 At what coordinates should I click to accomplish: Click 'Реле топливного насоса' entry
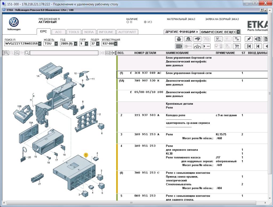[x=183, y=157]
